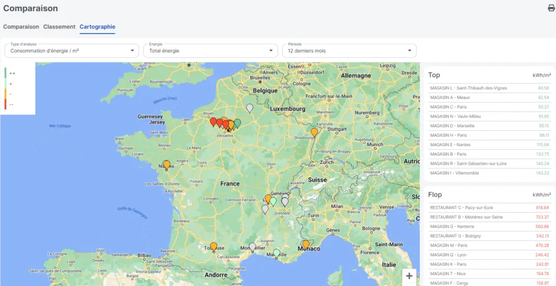Select MAGASIN N - Vaulx-Milieu row
The height and width of the screenshot is (286, 556).
(x=489, y=117)
